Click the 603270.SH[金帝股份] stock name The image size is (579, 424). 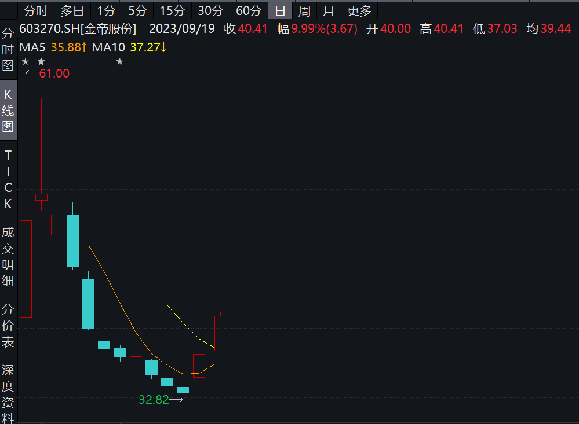pos(78,29)
